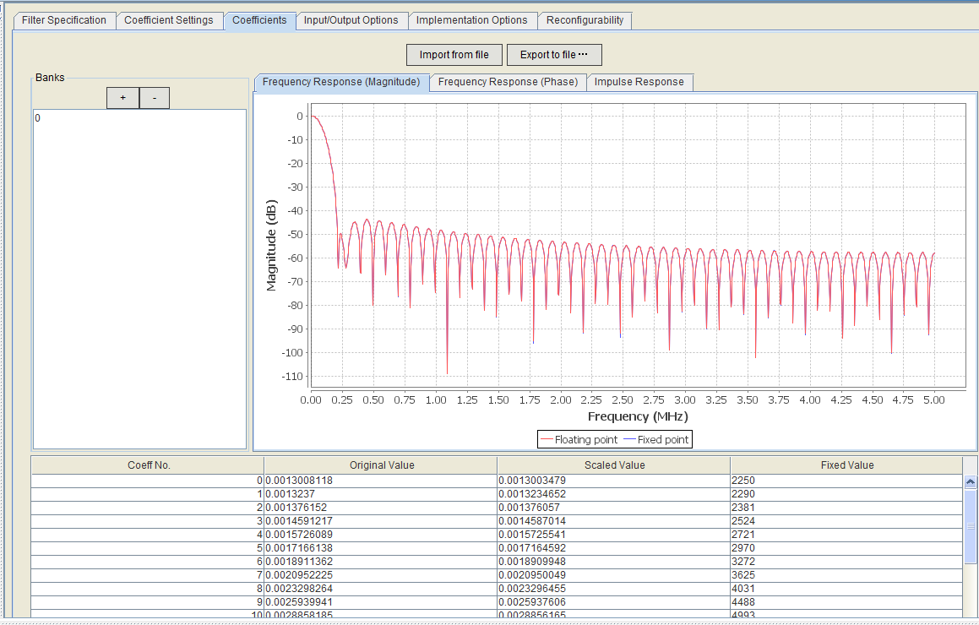Open Input/Output Options tab
This screenshot has height=625, width=979.
click(x=351, y=20)
